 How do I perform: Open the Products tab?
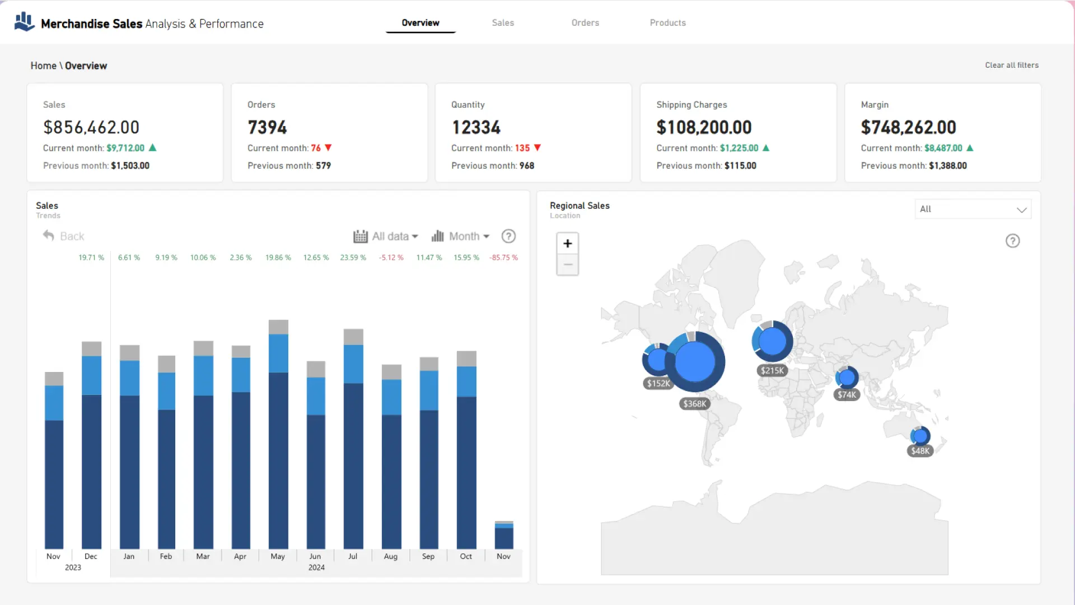point(667,23)
